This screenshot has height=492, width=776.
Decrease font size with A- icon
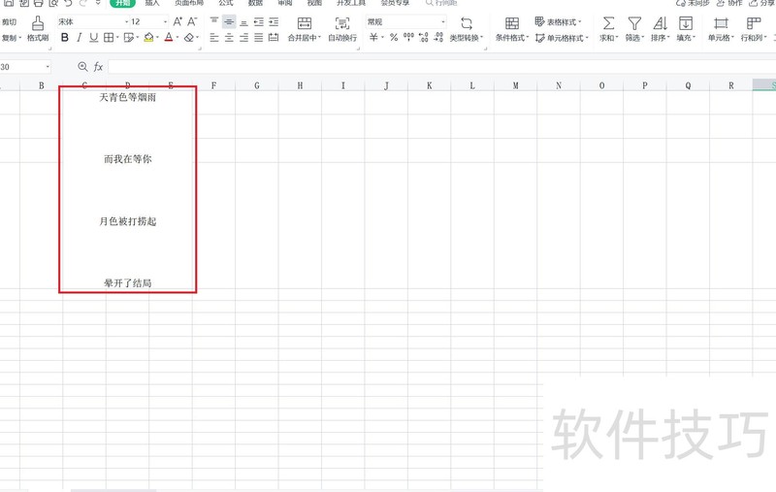pos(192,21)
